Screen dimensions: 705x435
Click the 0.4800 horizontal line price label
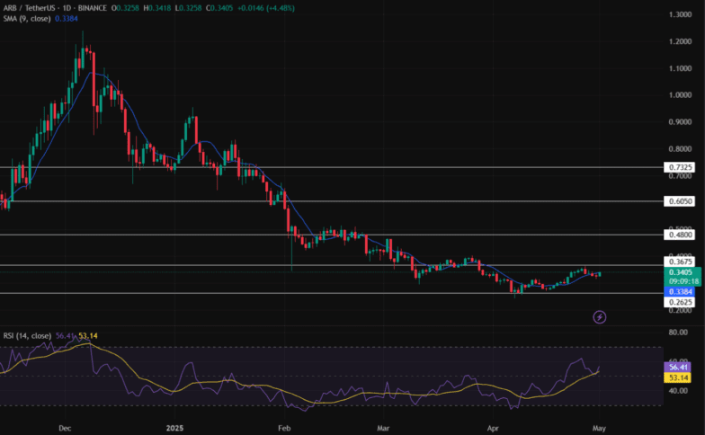[679, 235]
